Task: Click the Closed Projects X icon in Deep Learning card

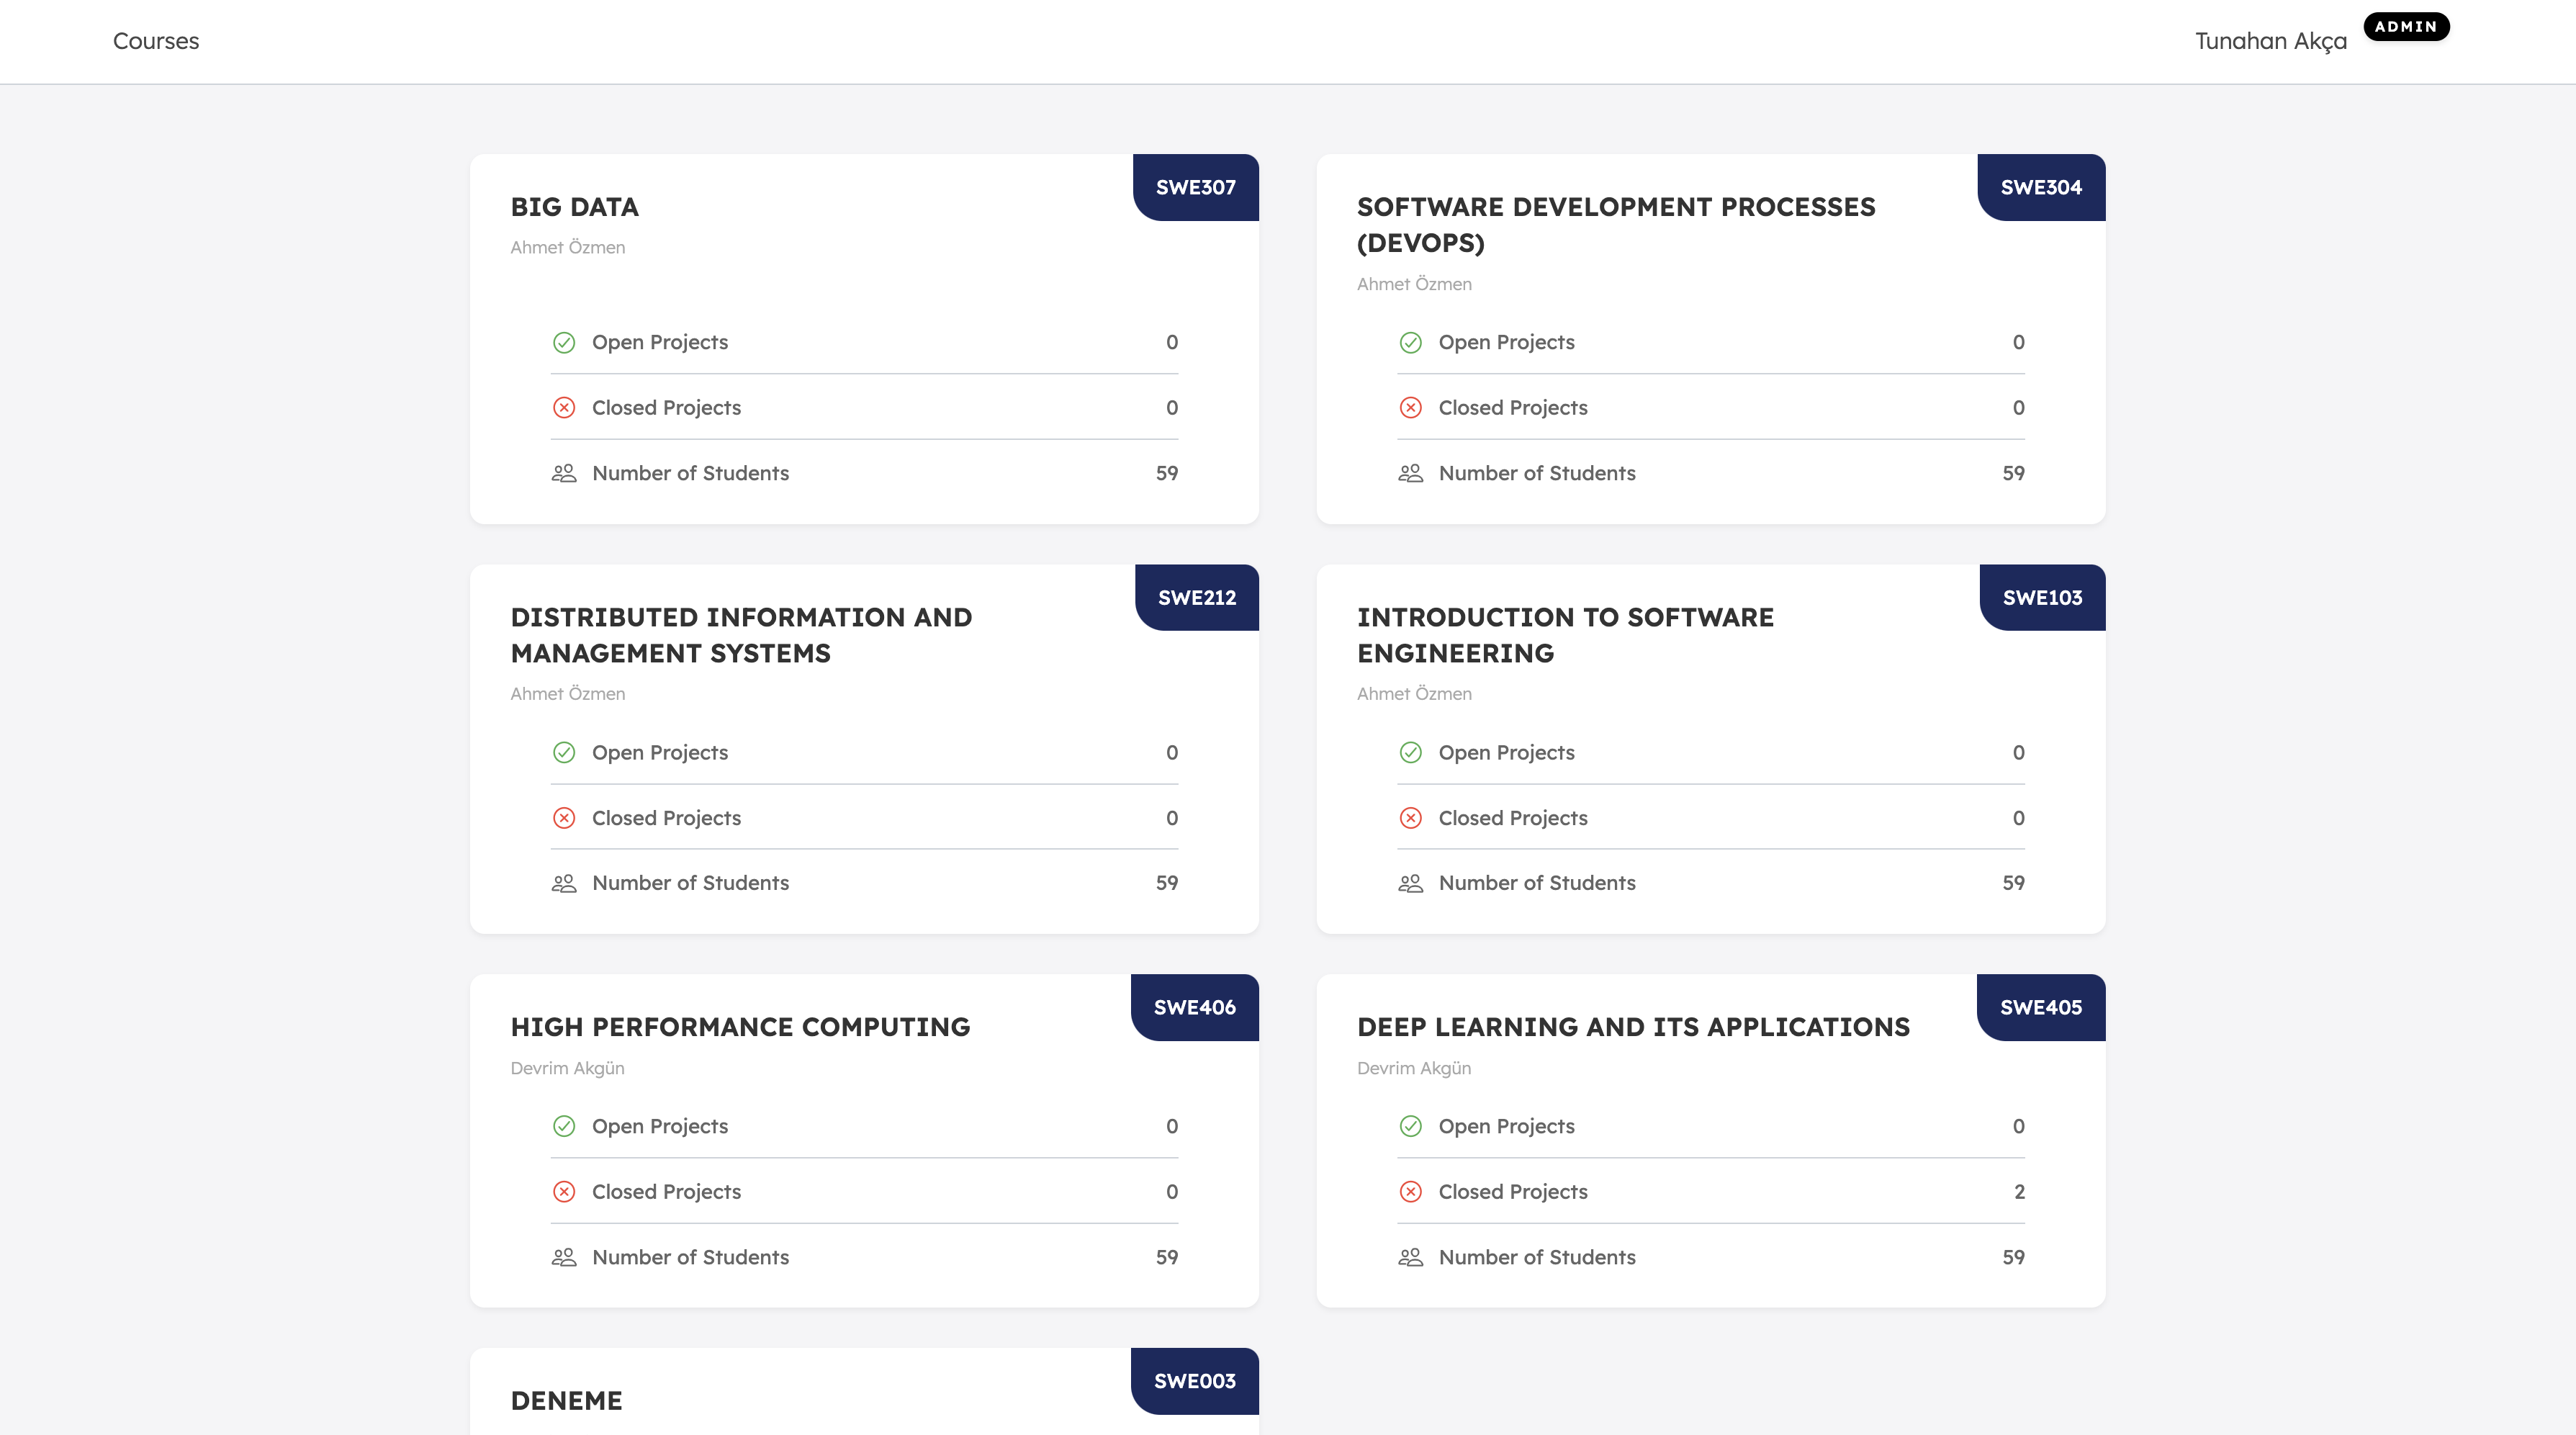Action: 1411,1192
